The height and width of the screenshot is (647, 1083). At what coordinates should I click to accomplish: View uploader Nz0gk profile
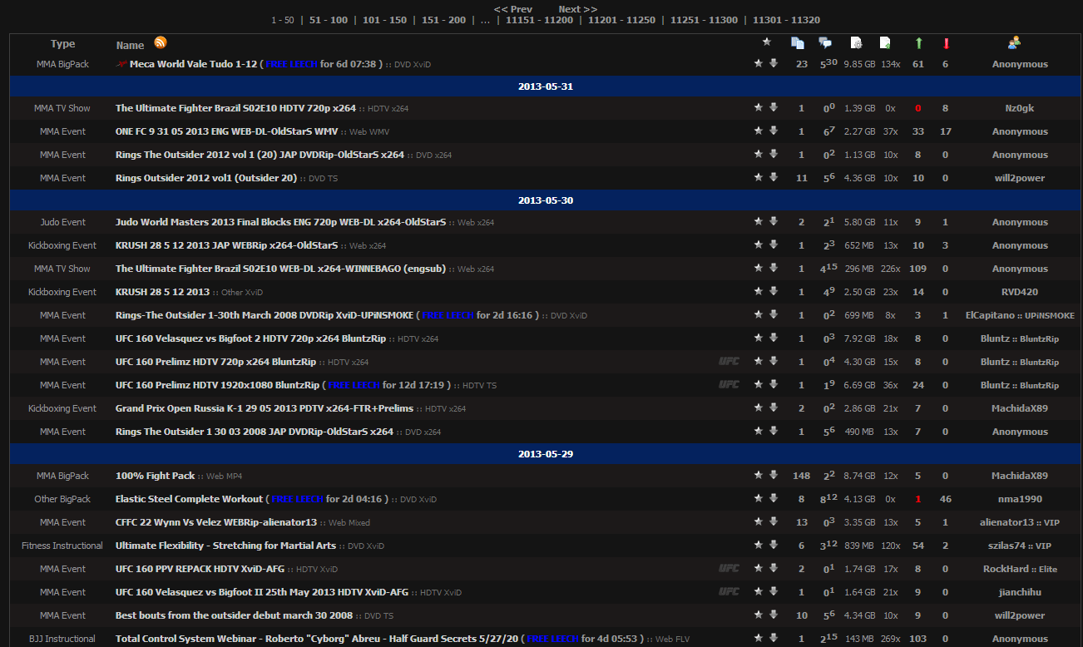[x=1020, y=108]
